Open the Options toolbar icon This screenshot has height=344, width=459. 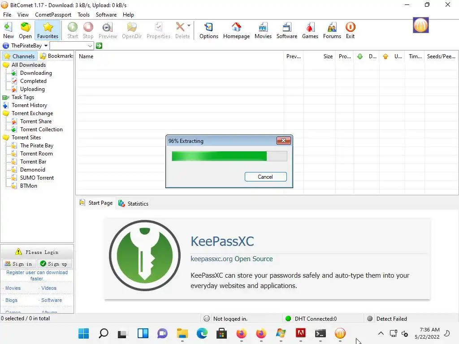(x=209, y=30)
